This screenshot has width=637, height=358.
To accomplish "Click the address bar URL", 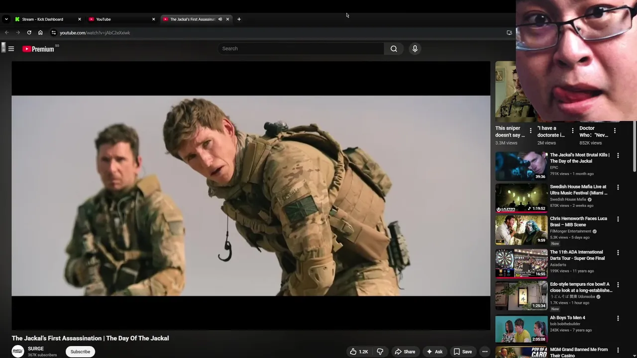I will pos(95,33).
